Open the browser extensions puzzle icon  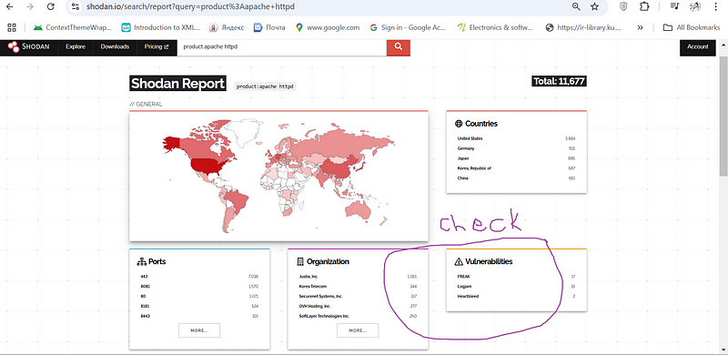(x=644, y=6)
